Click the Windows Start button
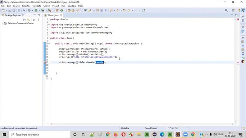The image size is (246, 138). click(x=4, y=135)
